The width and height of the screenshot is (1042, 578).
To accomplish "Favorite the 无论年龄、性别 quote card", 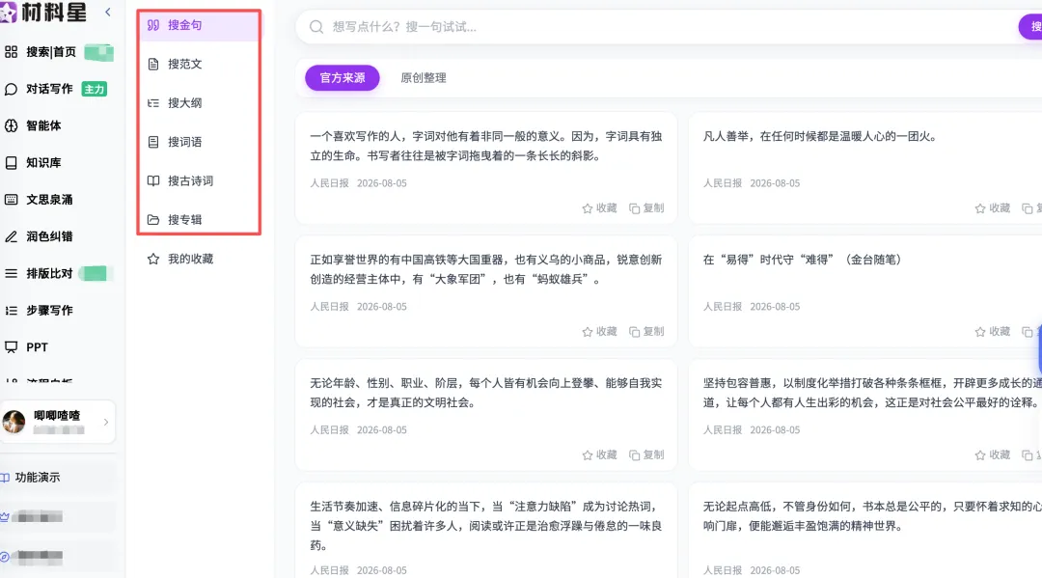I will point(599,455).
